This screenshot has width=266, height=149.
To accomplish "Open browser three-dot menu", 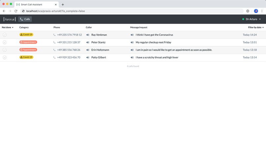I will coord(262,11).
